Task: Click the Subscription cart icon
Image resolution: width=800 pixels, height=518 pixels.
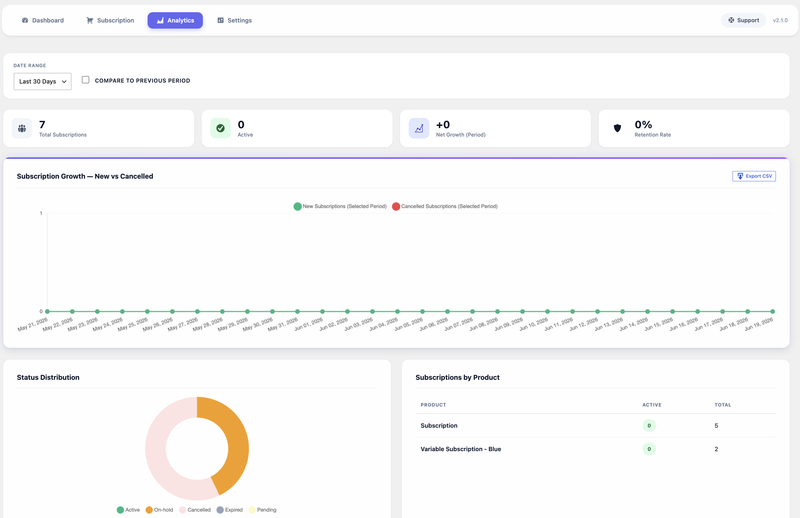Action: point(90,21)
